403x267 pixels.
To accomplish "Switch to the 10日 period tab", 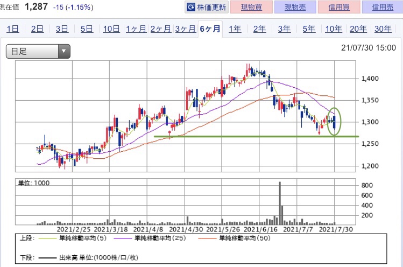I will (x=111, y=29).
